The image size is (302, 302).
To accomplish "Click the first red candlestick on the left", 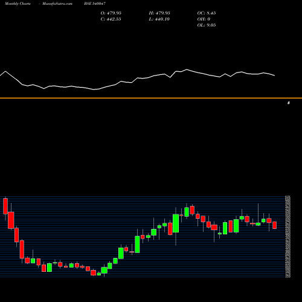I will pos(5,206).
